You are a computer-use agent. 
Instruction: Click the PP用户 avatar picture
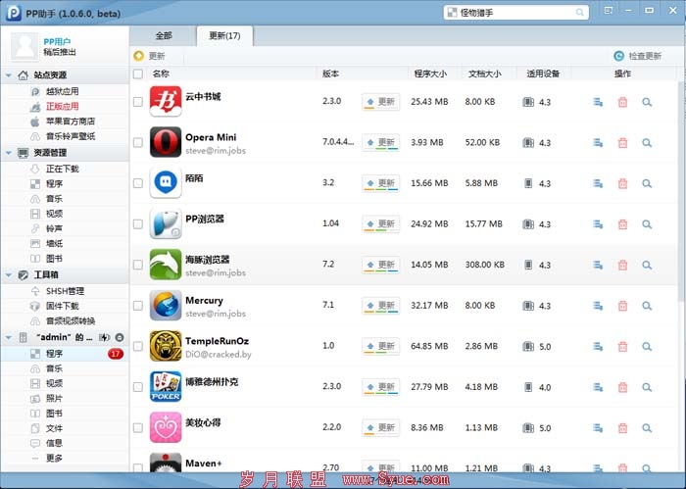click(24, 45)
